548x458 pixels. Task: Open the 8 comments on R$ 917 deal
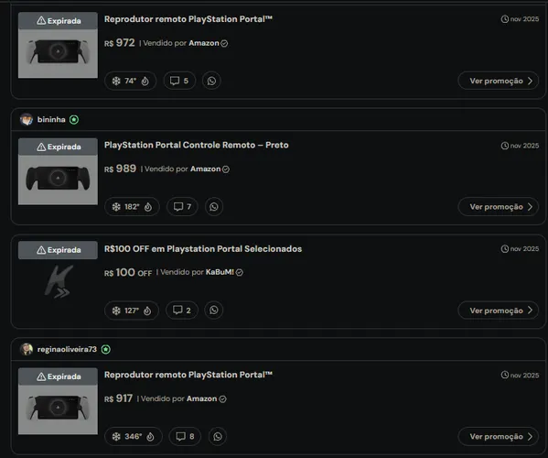[x=185, y=436]
